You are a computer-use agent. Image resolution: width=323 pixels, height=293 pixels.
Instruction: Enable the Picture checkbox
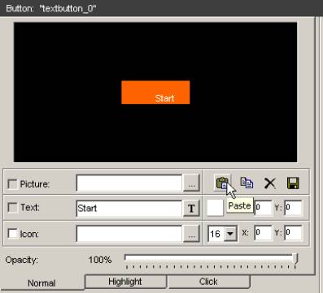[x=12, y=184]
